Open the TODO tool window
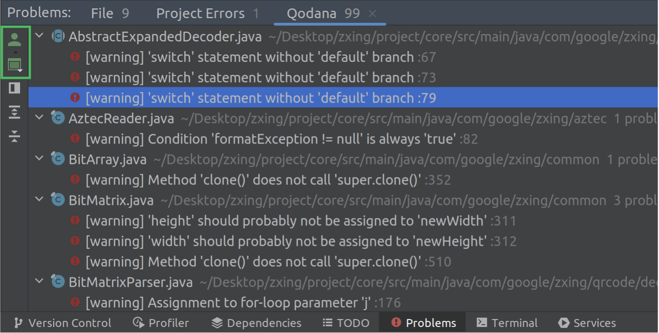This screenshot has height=333, width=659. 346,322
